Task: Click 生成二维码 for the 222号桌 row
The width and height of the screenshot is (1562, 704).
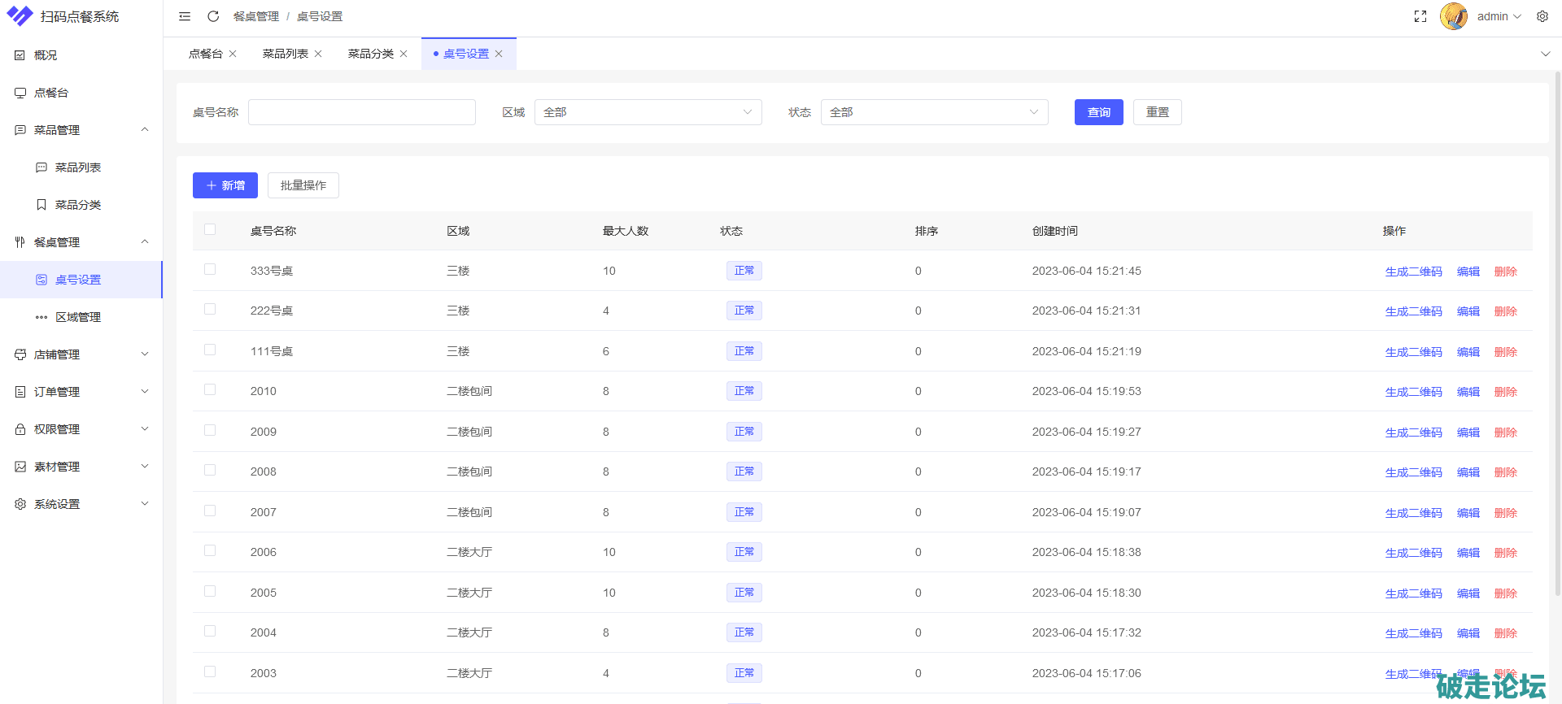Action: tap(1413, 311)
